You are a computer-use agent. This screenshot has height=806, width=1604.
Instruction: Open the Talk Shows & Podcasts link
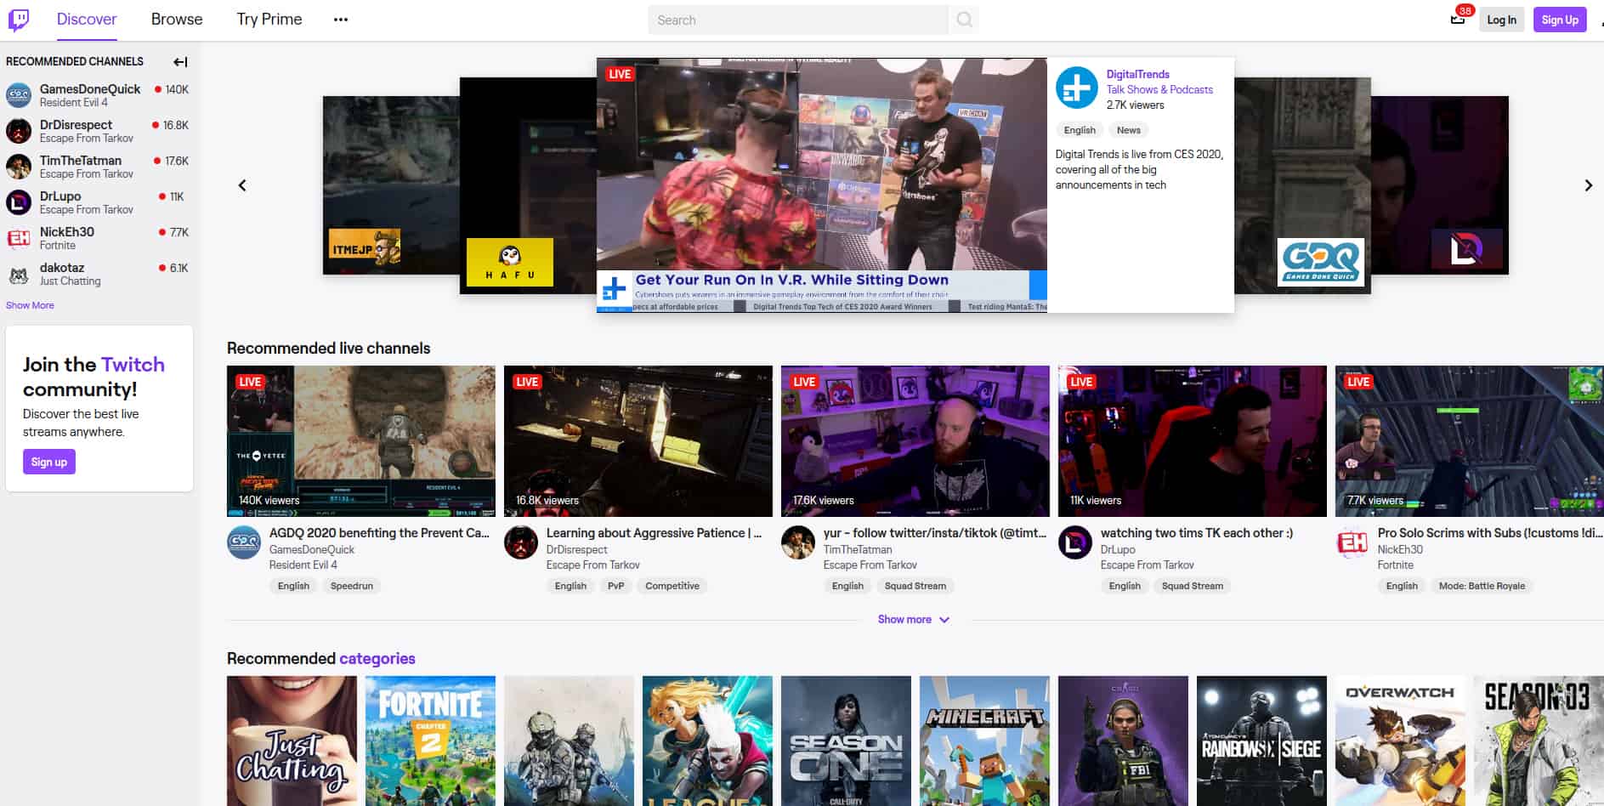click(x=1159, y=89)
